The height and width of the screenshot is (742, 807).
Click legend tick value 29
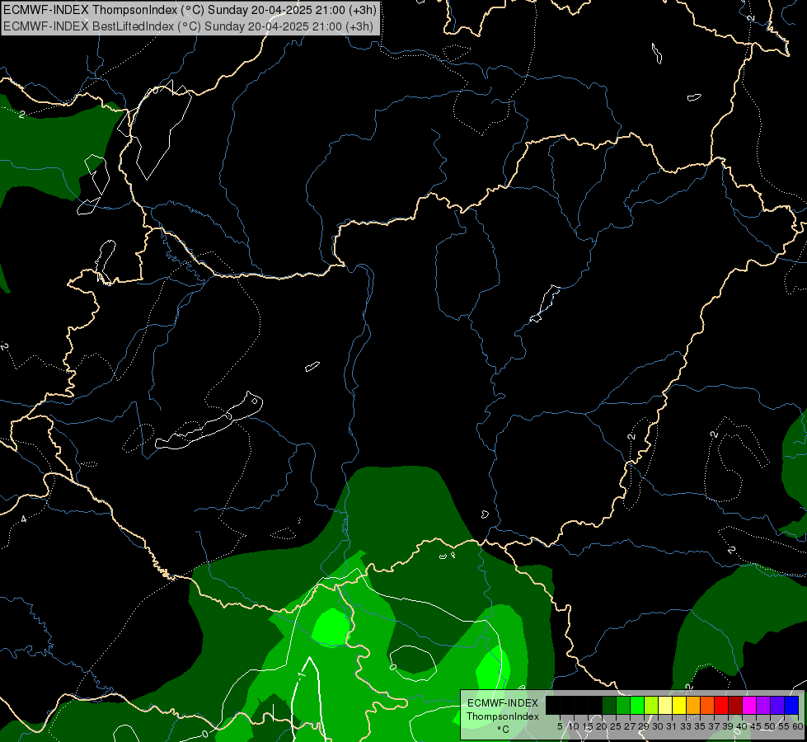643,726
